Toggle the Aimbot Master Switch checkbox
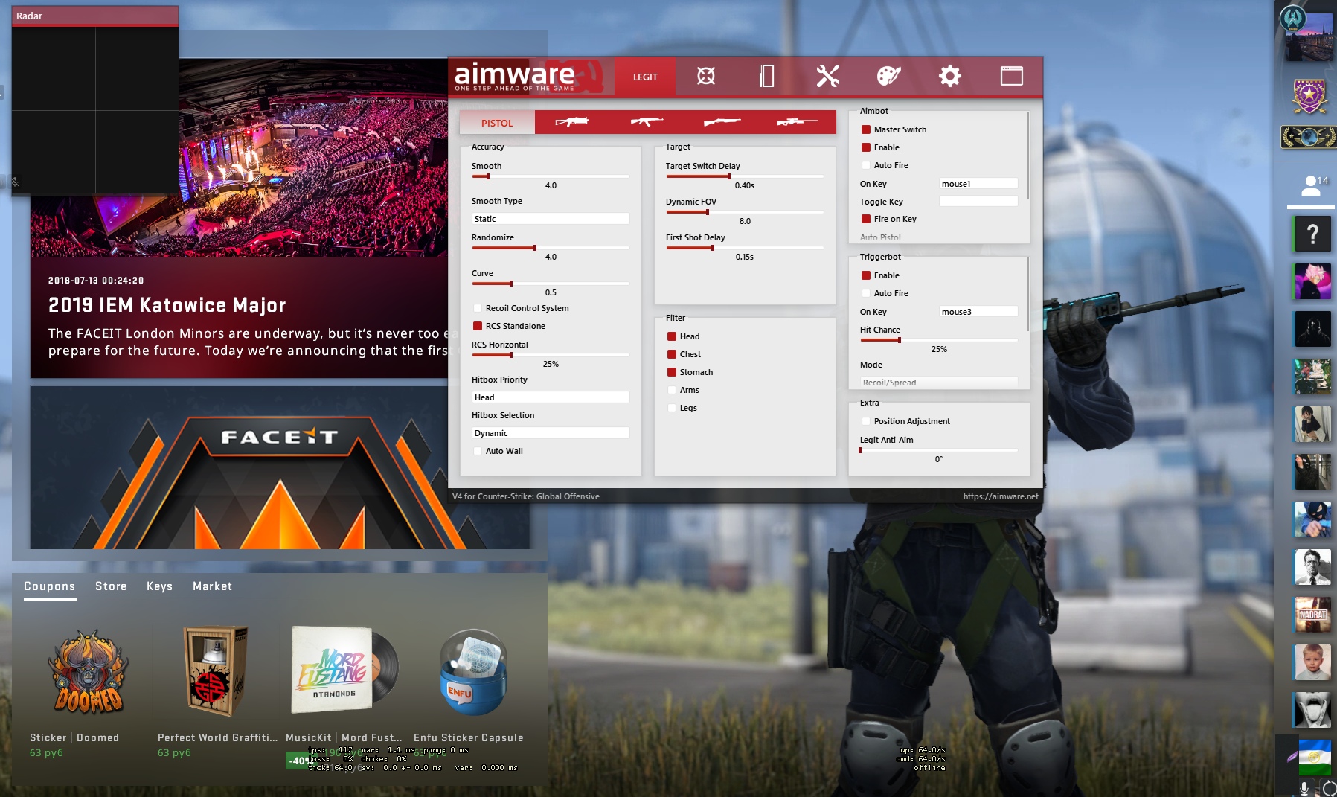 click(x=866, y=129)
